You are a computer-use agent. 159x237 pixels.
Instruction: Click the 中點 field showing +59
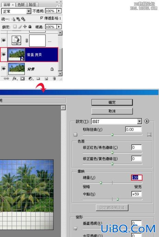coord(136,194)
